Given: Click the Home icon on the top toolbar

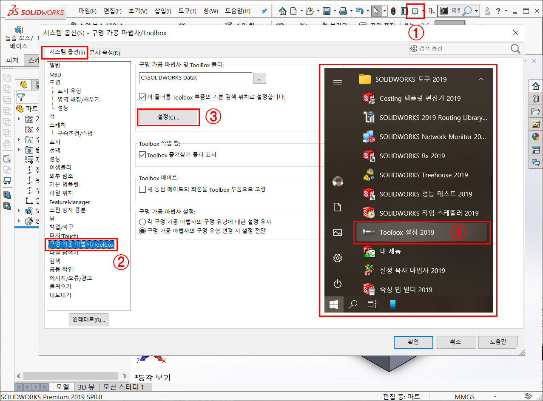Looking at the screenshot, I should point(283,11).
